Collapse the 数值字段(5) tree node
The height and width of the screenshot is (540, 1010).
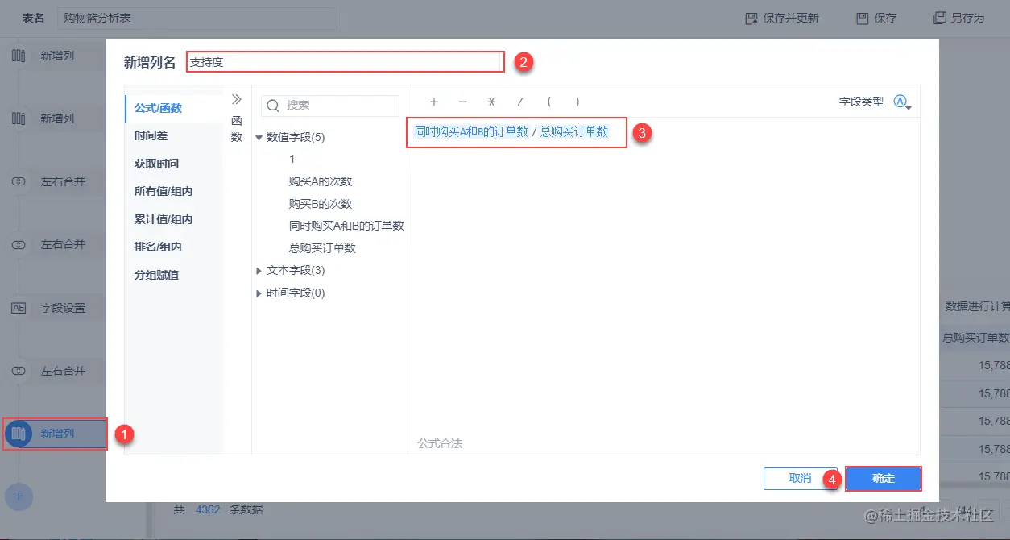click(258, 137)
